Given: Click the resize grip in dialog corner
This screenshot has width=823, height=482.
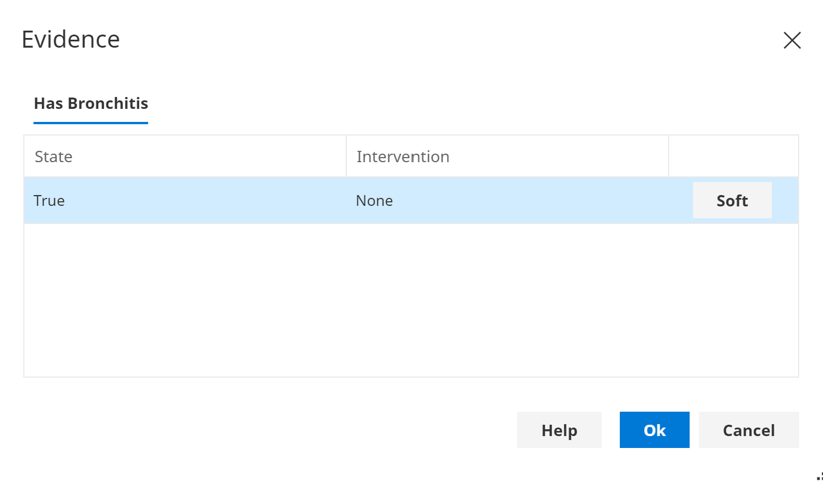Looking at the screenshot, I should 819,477.
